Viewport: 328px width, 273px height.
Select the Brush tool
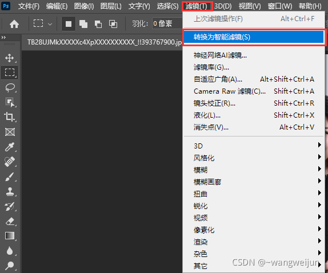10,176
